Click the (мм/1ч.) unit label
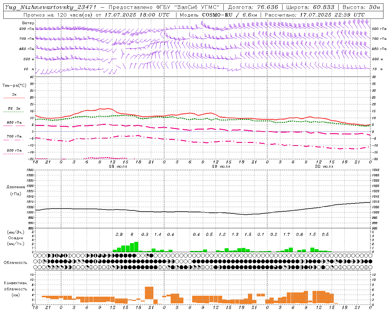The image size is (388, 310). click(x=15, y=244)
